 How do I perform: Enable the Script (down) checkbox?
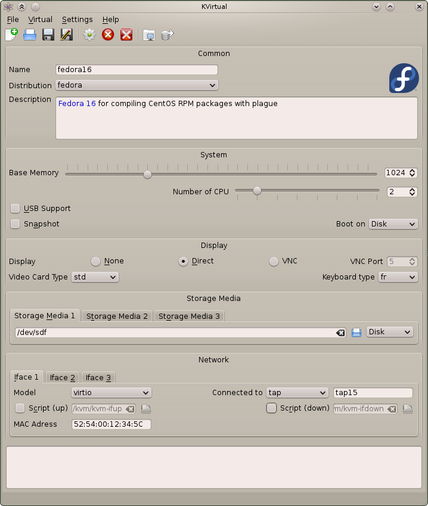pyautogui.click(x=271, y=408)
